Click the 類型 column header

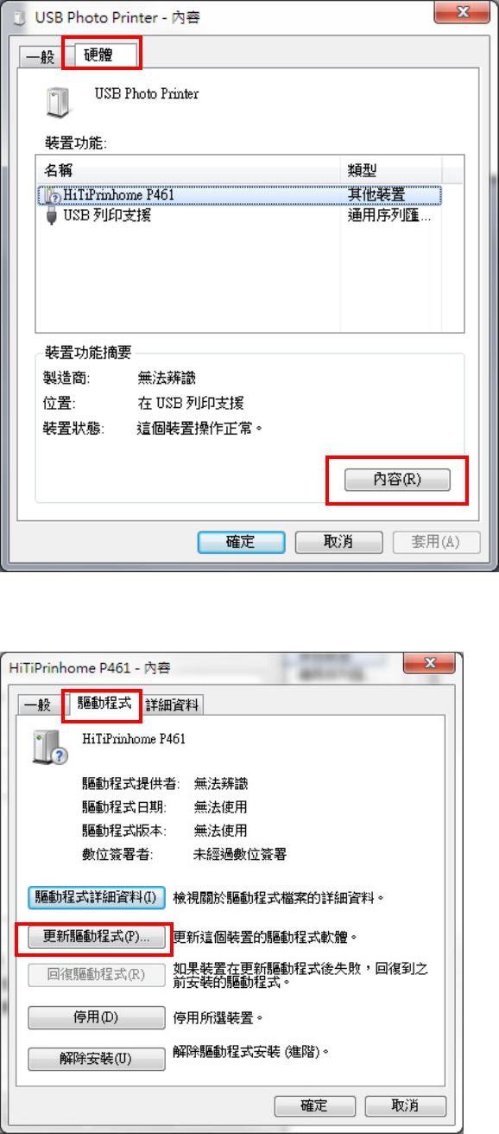click(x=392, y=171)
